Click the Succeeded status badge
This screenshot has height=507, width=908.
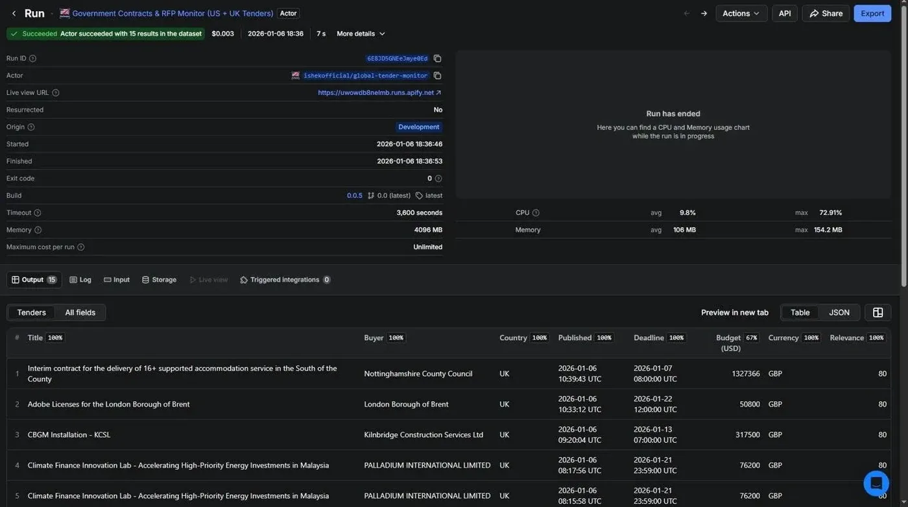click(x=106, y=34)
